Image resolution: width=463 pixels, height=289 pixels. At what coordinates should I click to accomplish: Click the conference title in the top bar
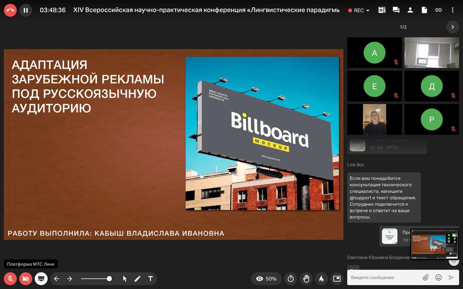pos(207,10)
